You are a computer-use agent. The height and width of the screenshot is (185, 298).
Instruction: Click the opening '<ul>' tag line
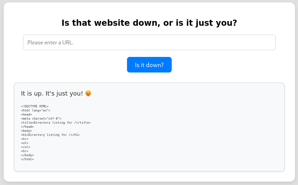(x=25, y=143)
